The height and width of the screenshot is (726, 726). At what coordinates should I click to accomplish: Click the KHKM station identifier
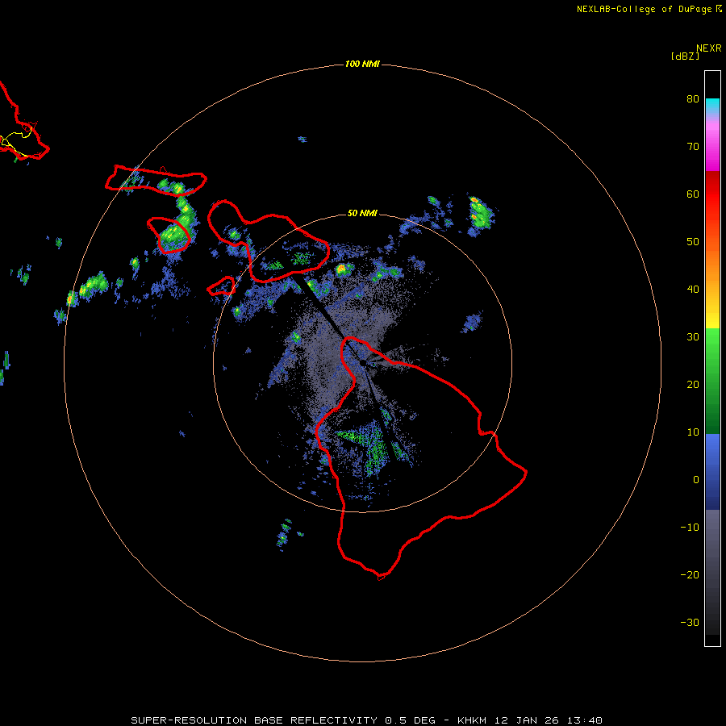click(472, 720)
